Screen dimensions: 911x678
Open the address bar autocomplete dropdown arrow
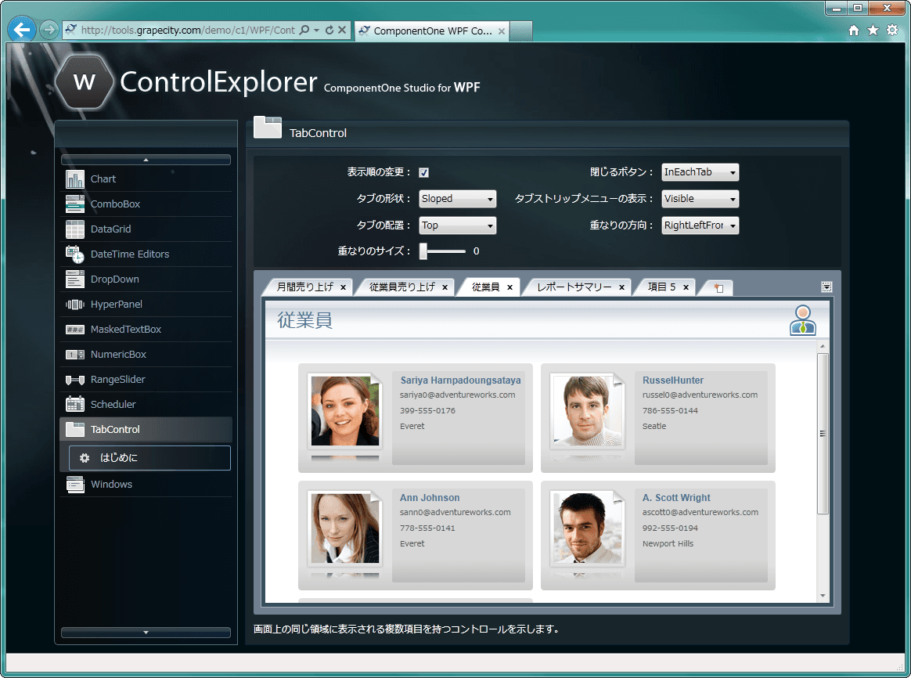click(x=317, y=31)
